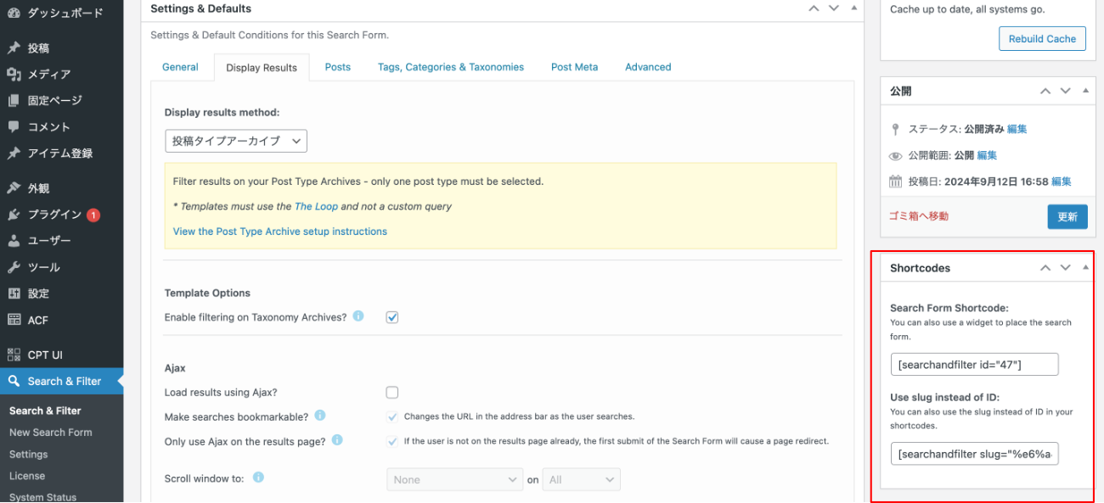This screenshot has height=503, width=1104.
Task: Click info icon beside Only use Ajax option
Action: (x=337, y=440)
